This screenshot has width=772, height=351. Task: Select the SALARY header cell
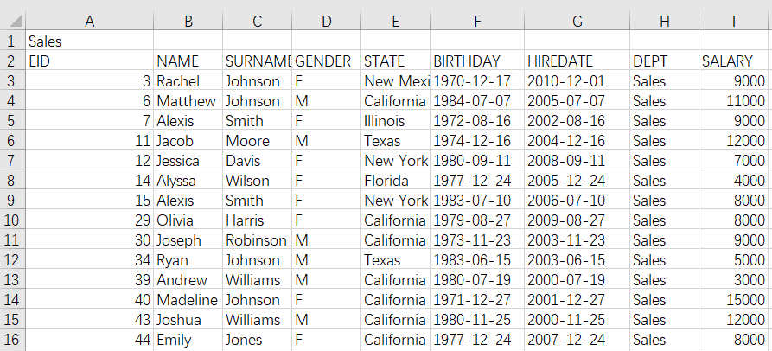click(733, 61)
